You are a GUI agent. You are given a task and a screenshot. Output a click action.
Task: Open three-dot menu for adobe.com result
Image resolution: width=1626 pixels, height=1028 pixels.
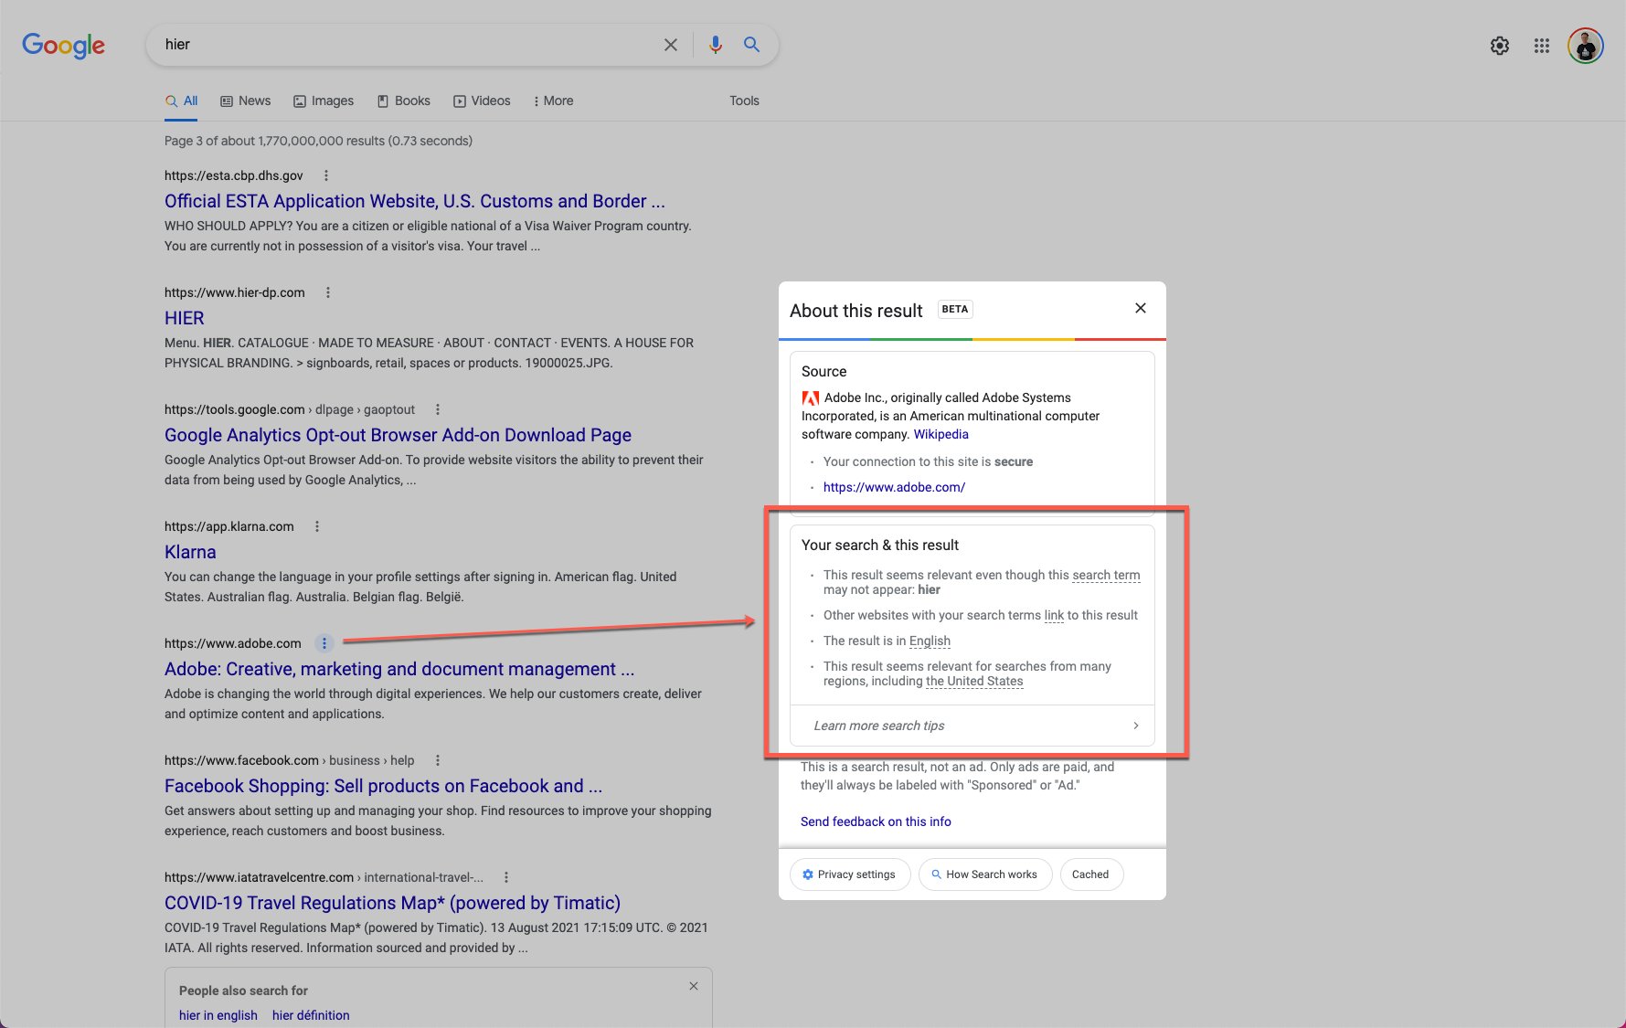pyautogui.click(x=324, y=643)
